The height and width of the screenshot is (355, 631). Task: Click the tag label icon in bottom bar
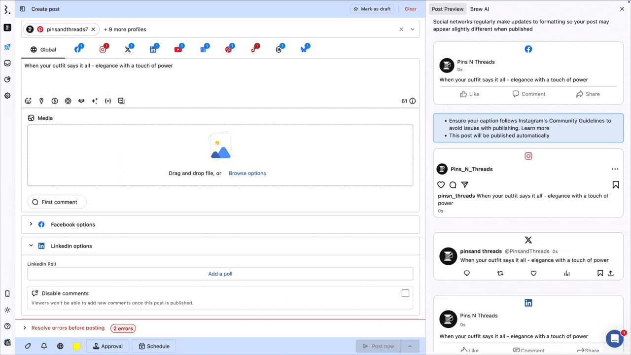pyautogui.click(x=28, y=346)
